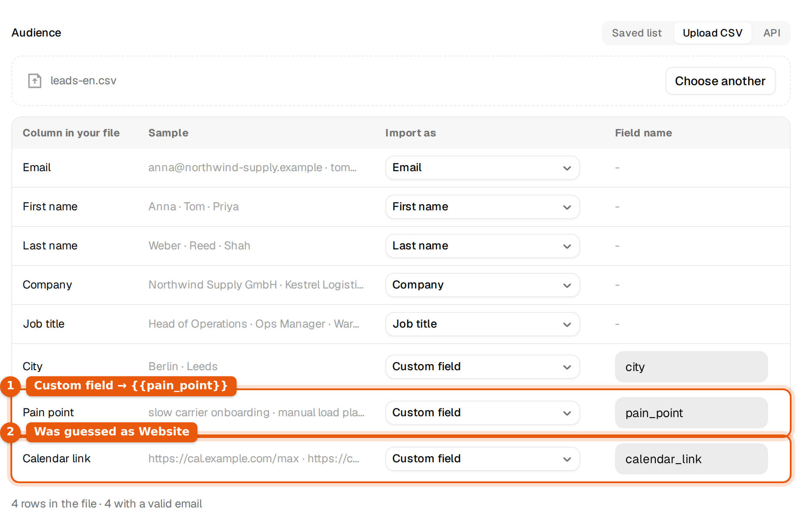Open the Job title import dropdown
802x524 pixels.
pyautogui.click(x=482, y=324)
